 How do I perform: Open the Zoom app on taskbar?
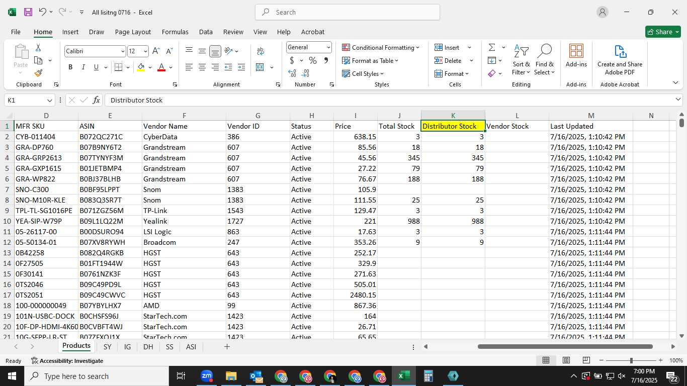tap(207, 376)
